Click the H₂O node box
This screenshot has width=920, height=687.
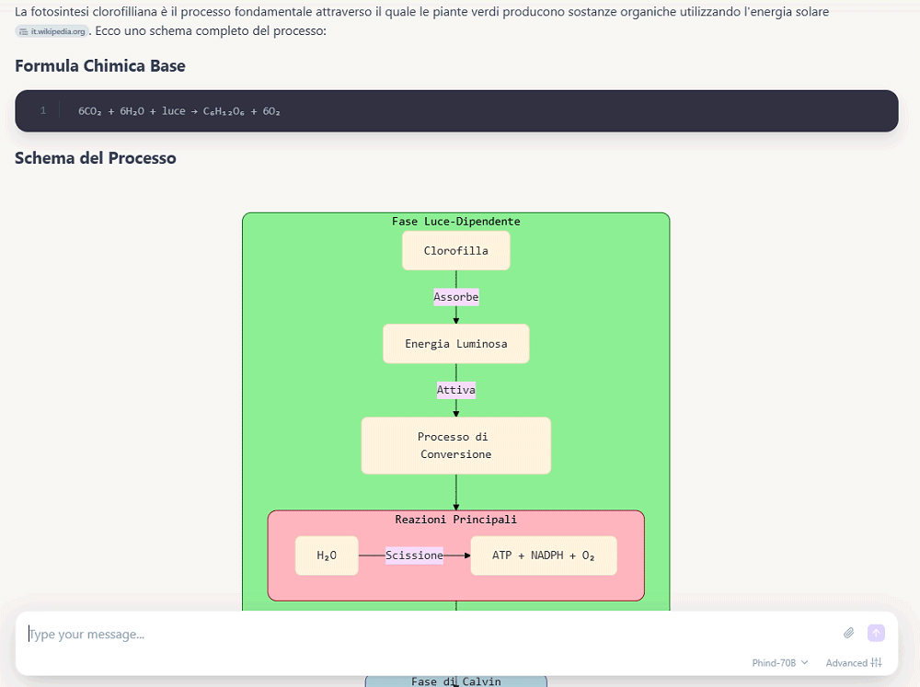tap(327, 555)
